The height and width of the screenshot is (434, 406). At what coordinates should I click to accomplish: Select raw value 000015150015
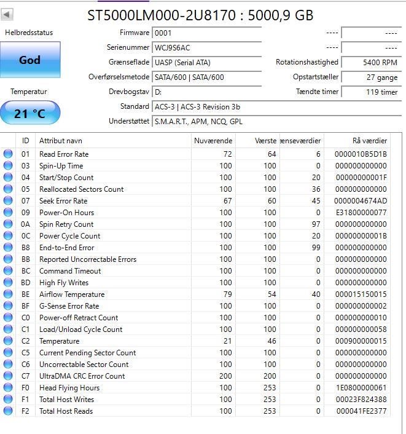(361, 294)
